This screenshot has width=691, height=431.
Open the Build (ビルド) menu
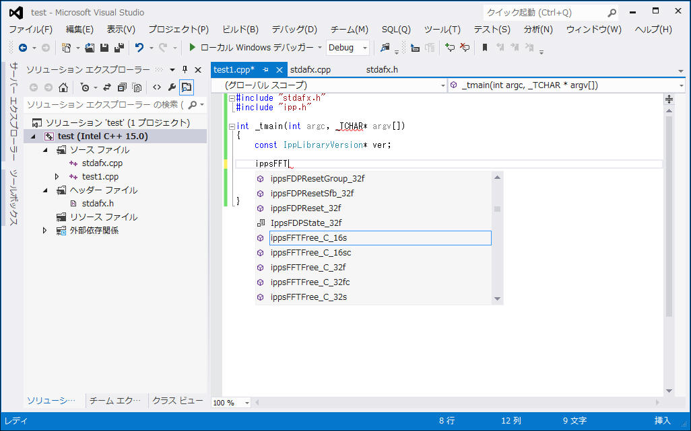(x=240, y=30)
